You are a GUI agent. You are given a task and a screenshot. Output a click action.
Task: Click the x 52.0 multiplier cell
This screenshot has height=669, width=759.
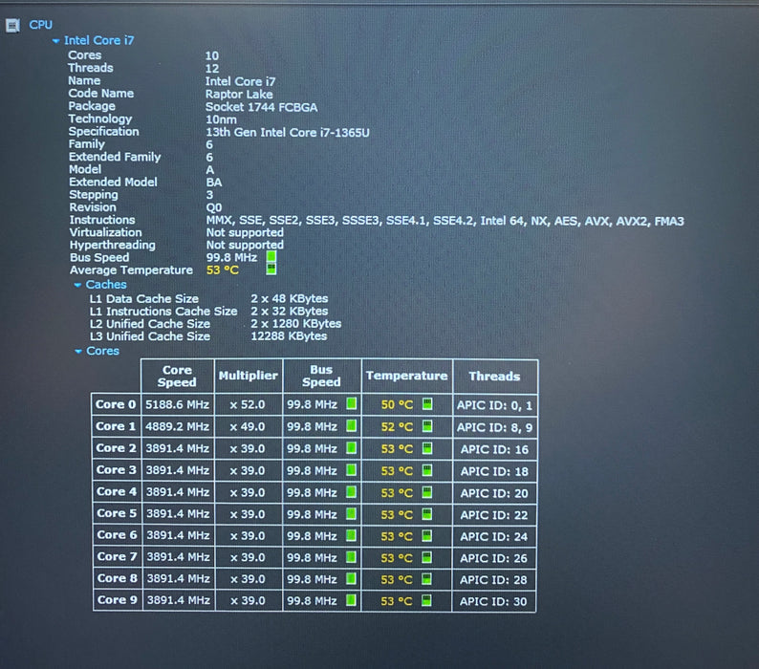tap(248, 404)
